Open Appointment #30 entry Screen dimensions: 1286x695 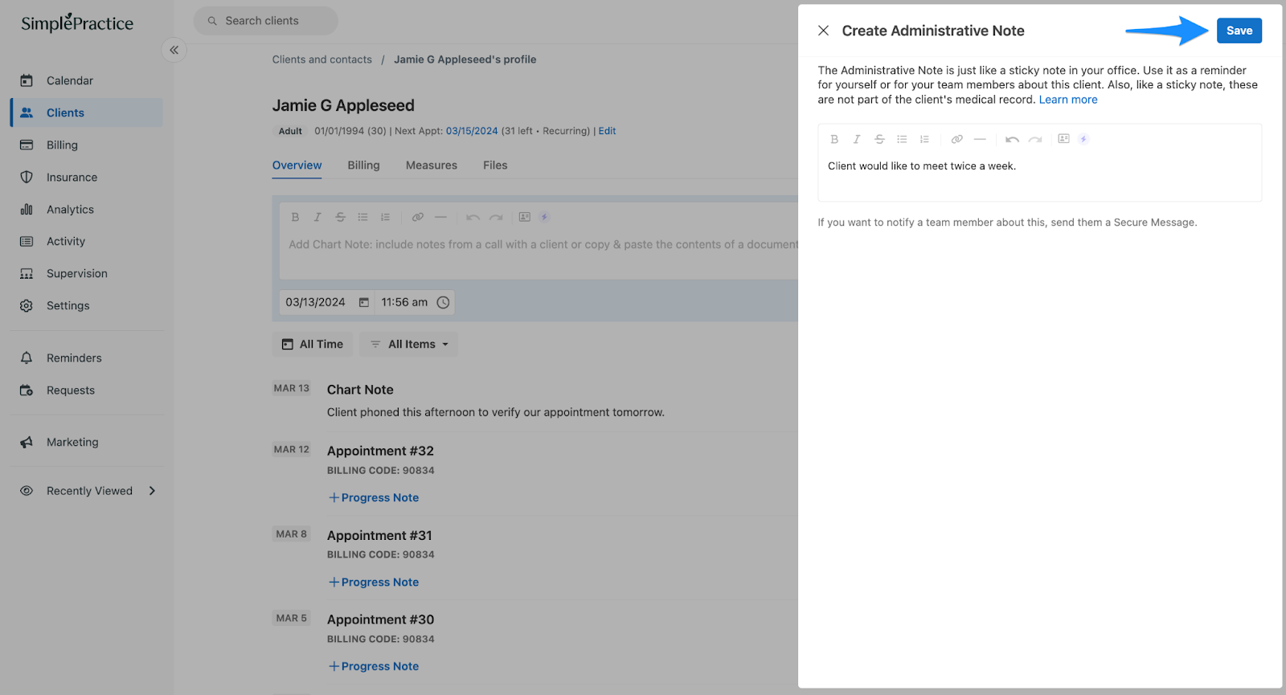[380, 619]
